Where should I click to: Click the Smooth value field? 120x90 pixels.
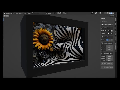click(x=109, y=48)
